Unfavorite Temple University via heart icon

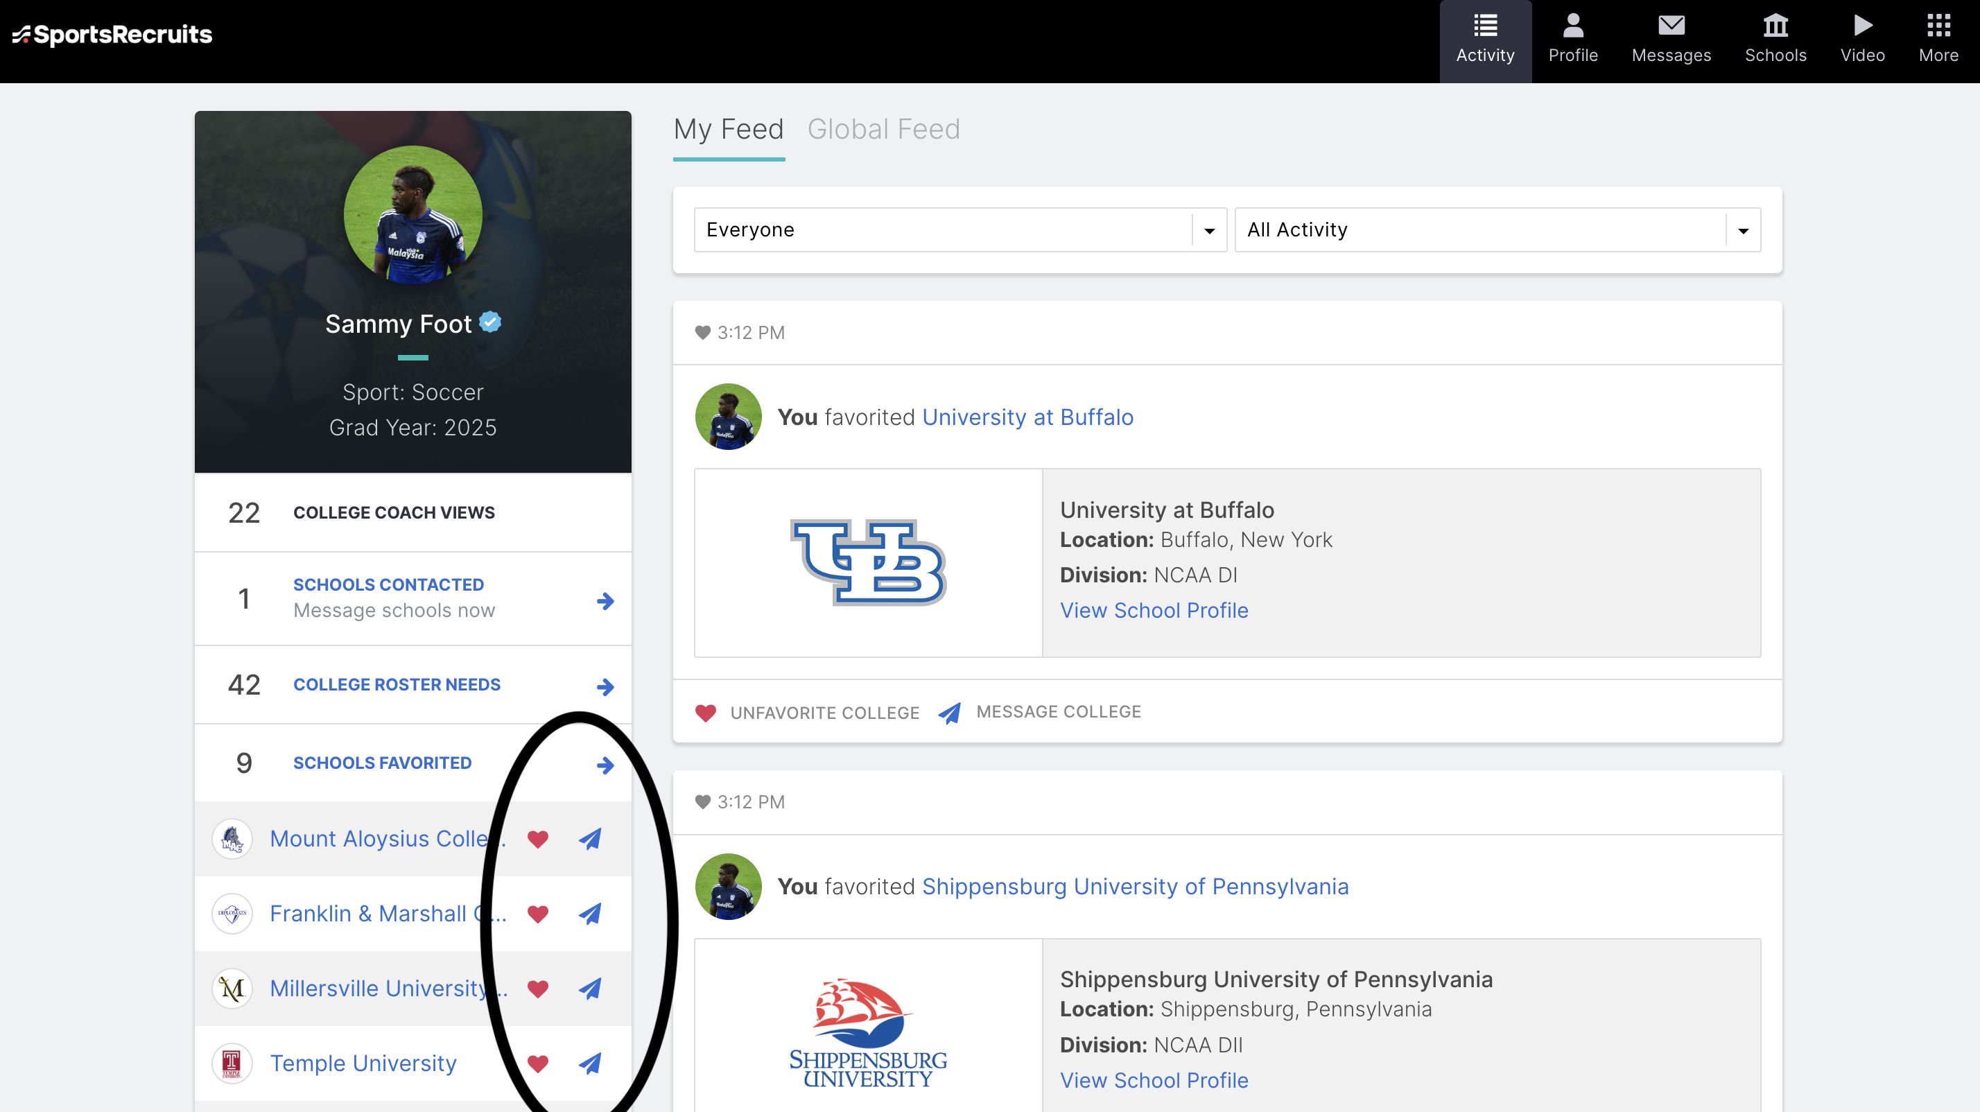pos(538,1063)
